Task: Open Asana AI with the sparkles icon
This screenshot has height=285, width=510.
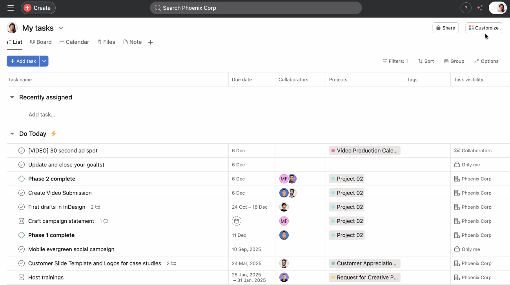Action: click(480, 8)
